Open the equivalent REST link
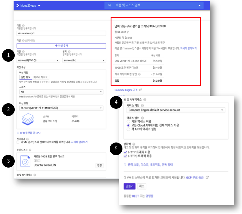The image size is (242, 214). (x=135, y=196)
